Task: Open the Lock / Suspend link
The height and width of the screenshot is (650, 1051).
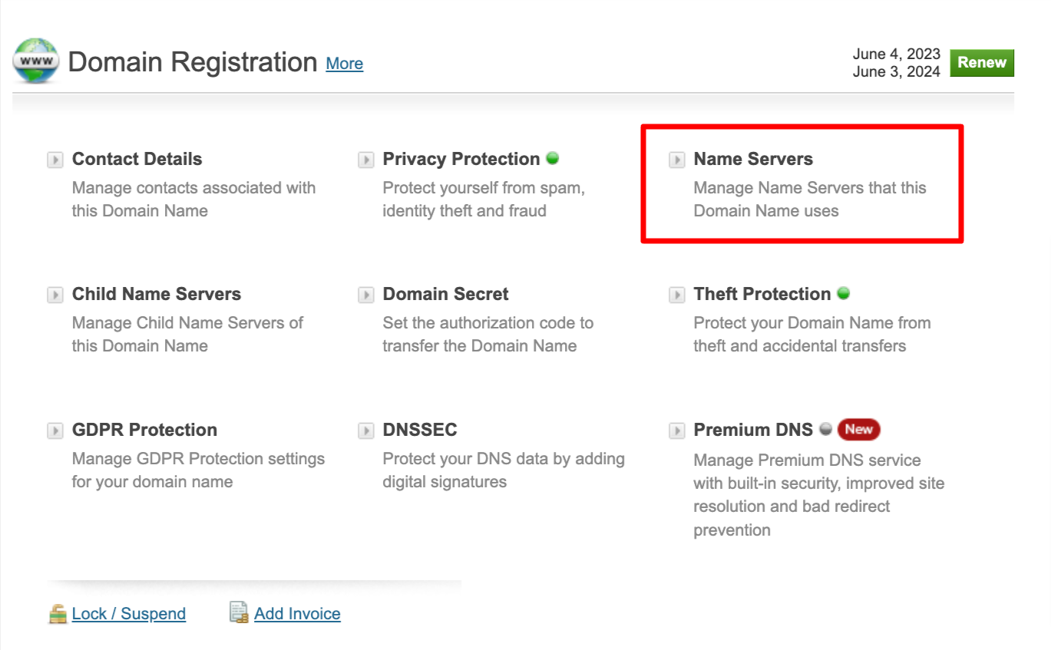Action: point(129,614)
